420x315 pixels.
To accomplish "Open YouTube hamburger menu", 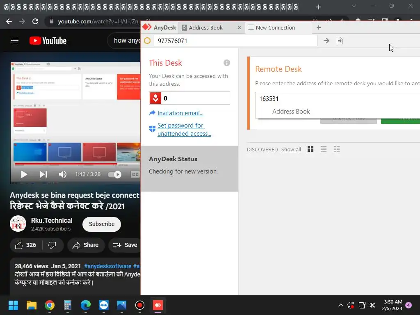I will click(15, 41).
